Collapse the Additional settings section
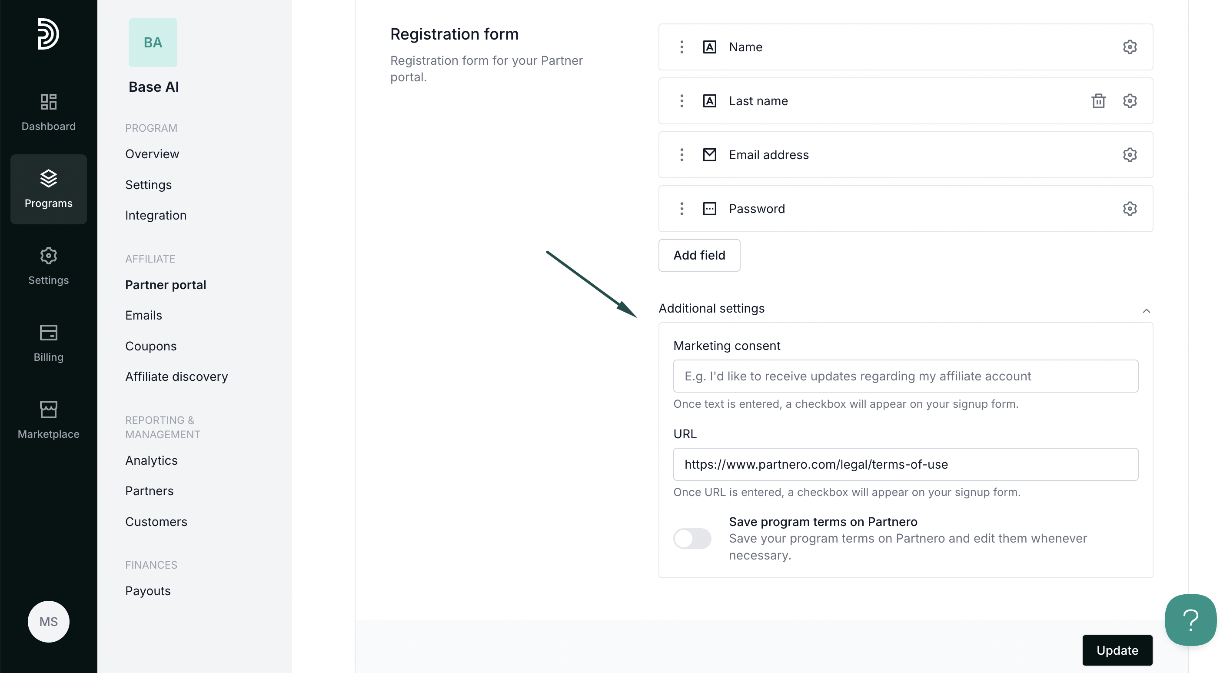 click(x=1146, y=311)
